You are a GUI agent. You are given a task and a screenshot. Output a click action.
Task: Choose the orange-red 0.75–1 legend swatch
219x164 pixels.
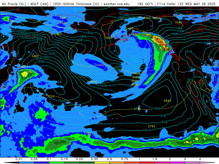132,163
